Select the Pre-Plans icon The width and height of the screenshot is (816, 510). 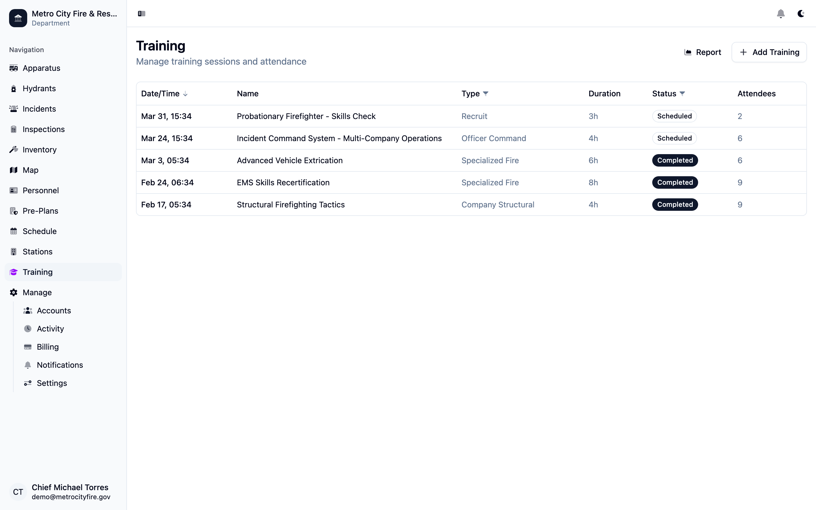[x=14, y=211]
